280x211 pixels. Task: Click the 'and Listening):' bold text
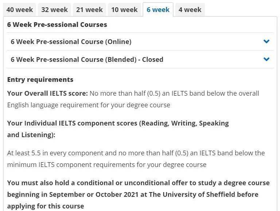point(31,135)
